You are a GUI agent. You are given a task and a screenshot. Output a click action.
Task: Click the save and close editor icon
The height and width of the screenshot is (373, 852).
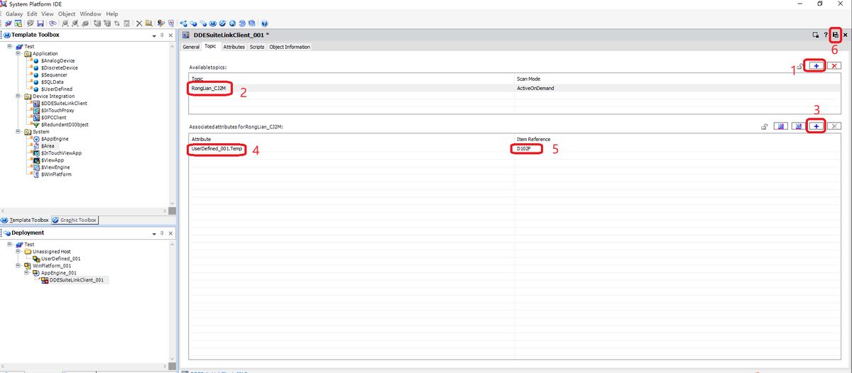pyautogui.click(x=836, y=35)
